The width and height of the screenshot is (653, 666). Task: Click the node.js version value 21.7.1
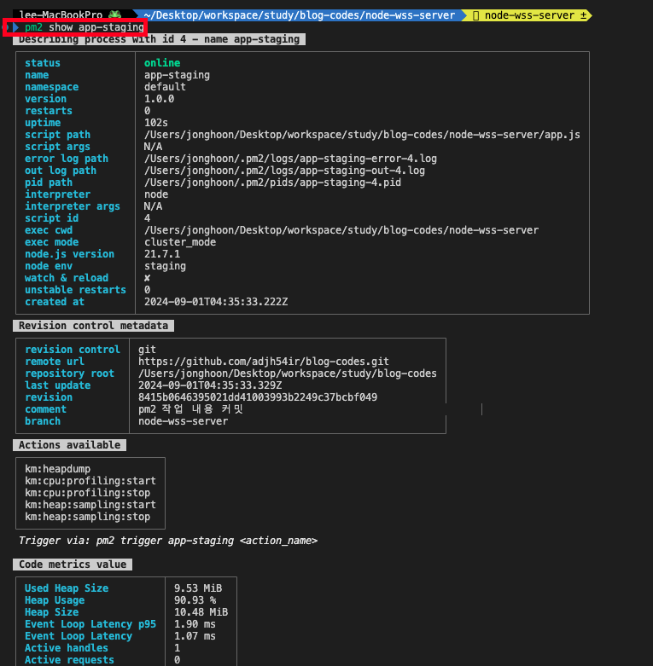(162, 254)
